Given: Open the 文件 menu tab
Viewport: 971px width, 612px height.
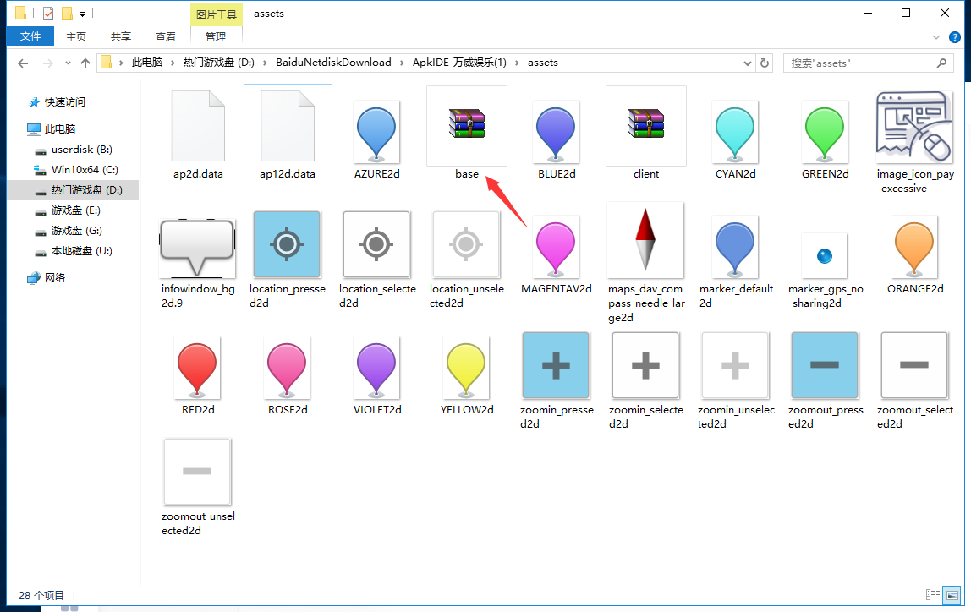Looking at the screenshot, I should coord(30,36).
